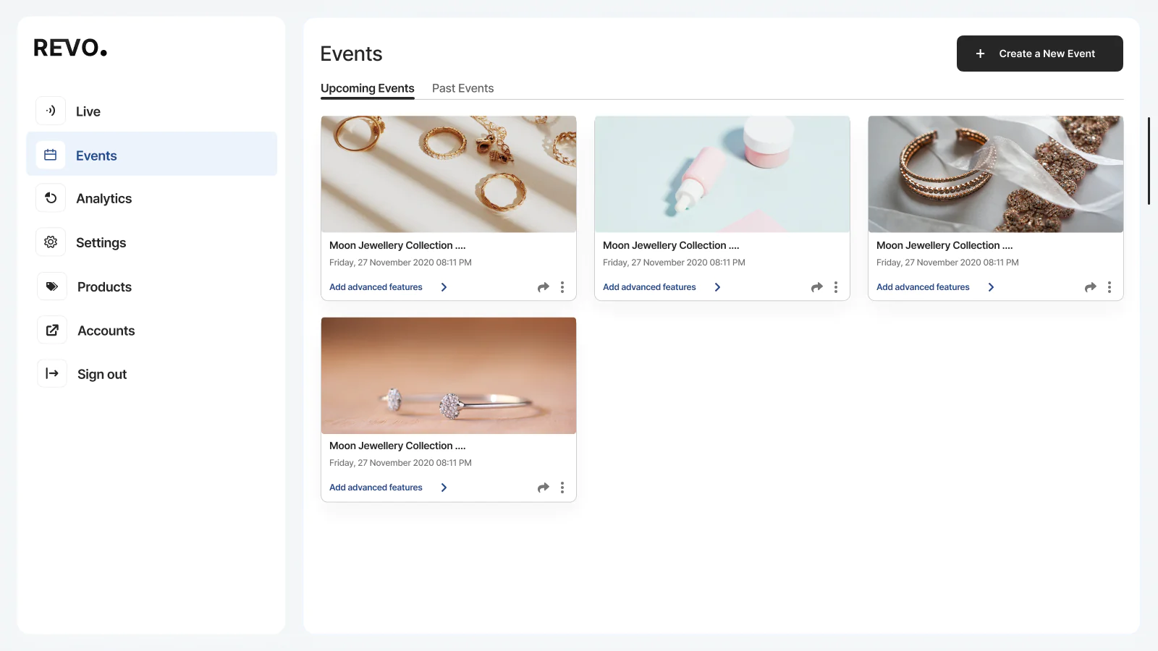Open the gold rings event thumbnail
This screenshot has width=1158, height=651.
click(x=449, y=174)
